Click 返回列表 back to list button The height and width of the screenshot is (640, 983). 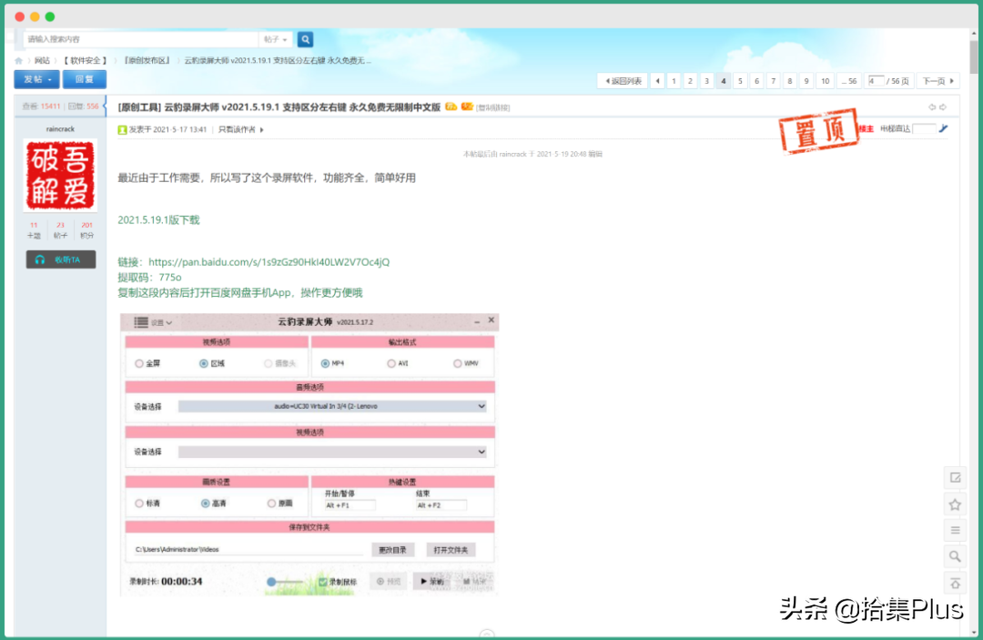tap(623, 81)
